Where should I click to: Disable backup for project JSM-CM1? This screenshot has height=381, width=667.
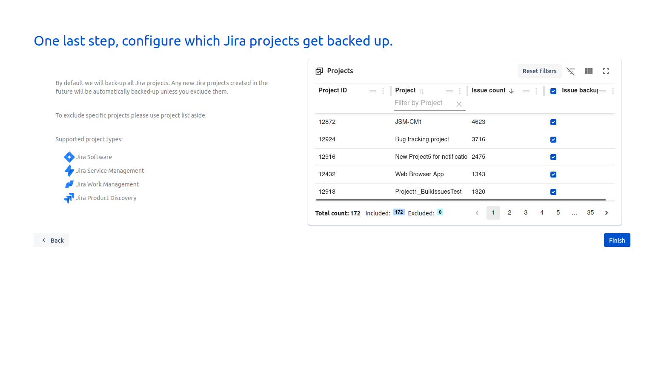click(x=553, y=122)
